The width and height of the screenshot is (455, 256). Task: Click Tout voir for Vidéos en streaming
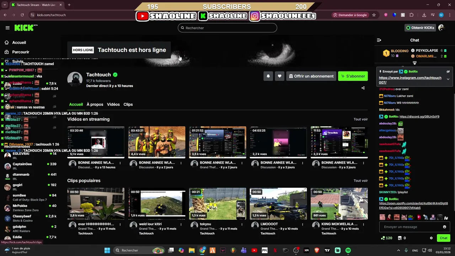(360, 119)
